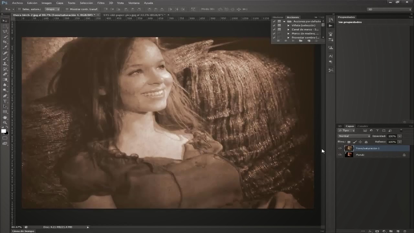Open the Paragraph panel icon

pyautogui.click(x=331, y=62)
